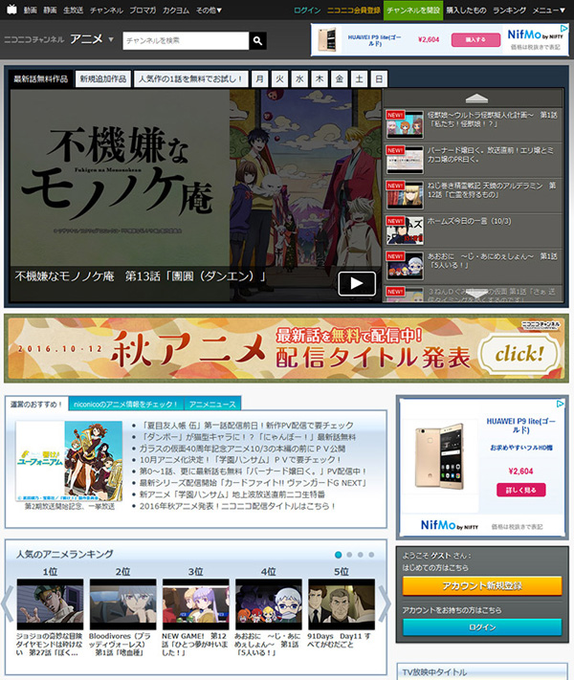Screen dimensions: 574x680
Task: Click the ログイン link in top bar
Action: click(307, 10)
